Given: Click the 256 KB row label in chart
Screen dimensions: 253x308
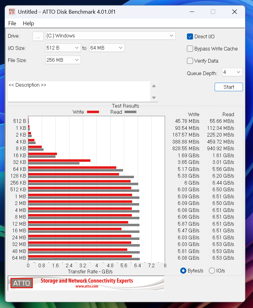Looking at the screenshot, I should click(x=18, y=183).
